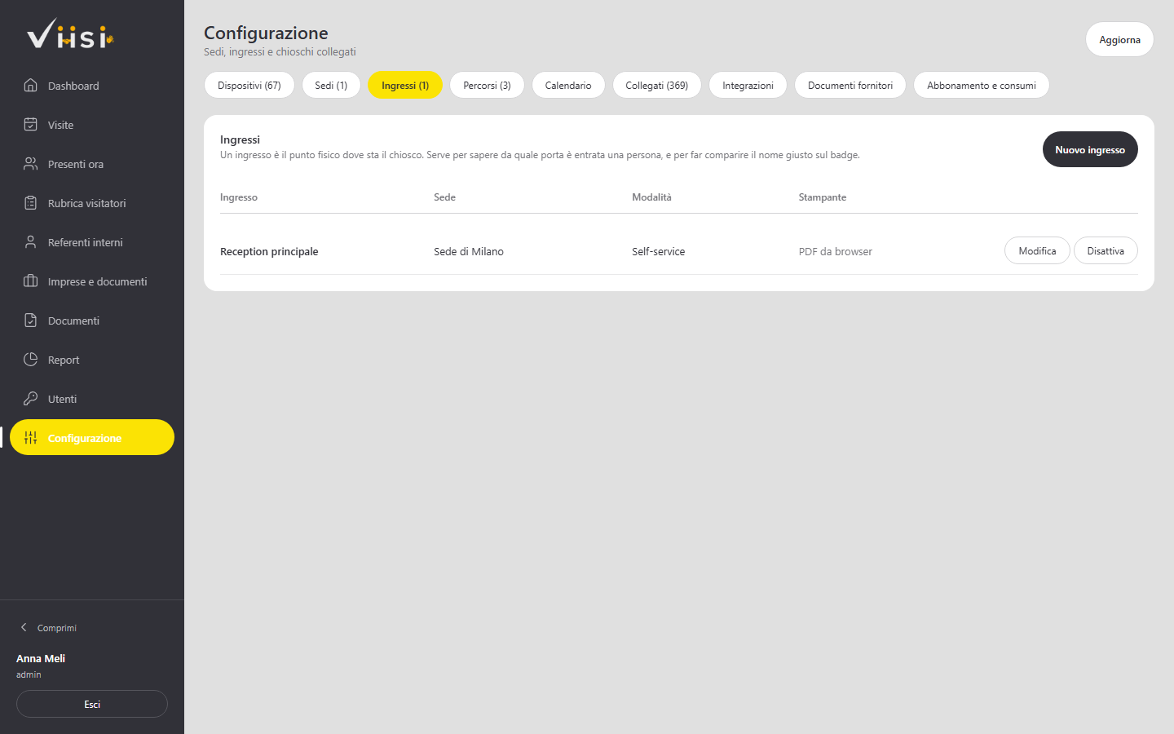
Task: Click the Visite calendar icon
Action: click(x=30, y=124)
